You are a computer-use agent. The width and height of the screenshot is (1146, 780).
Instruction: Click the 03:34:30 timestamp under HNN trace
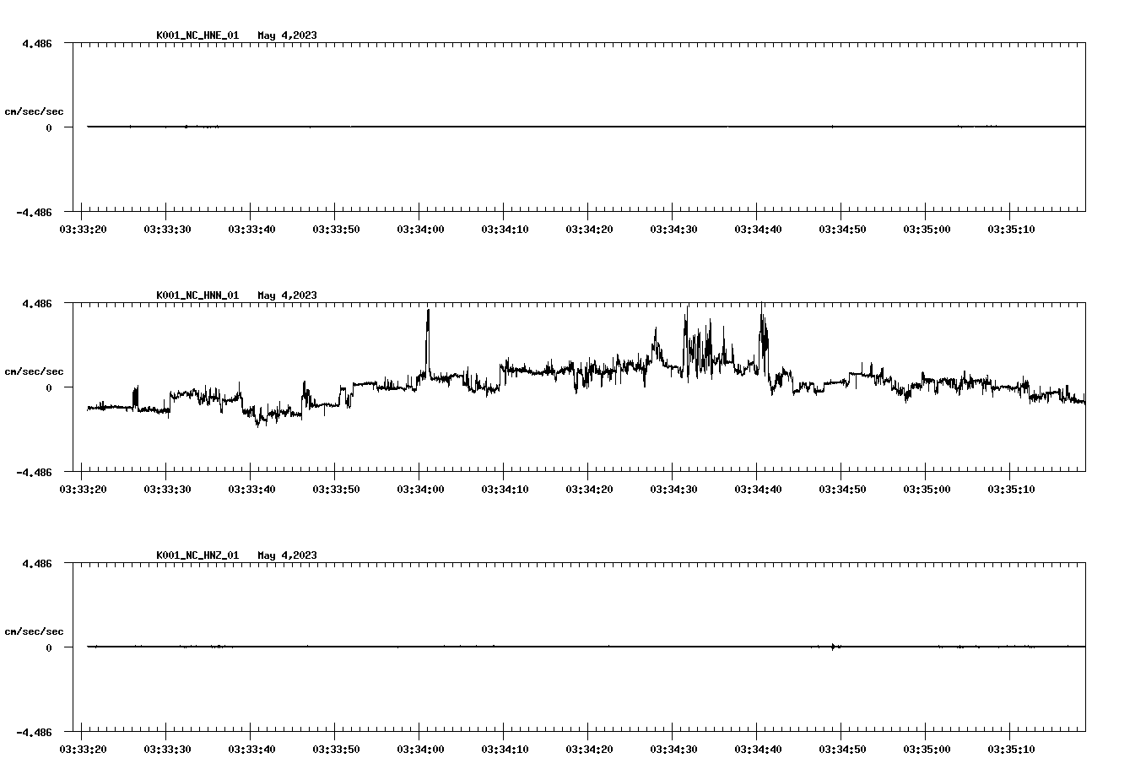[x=673, y=488]
